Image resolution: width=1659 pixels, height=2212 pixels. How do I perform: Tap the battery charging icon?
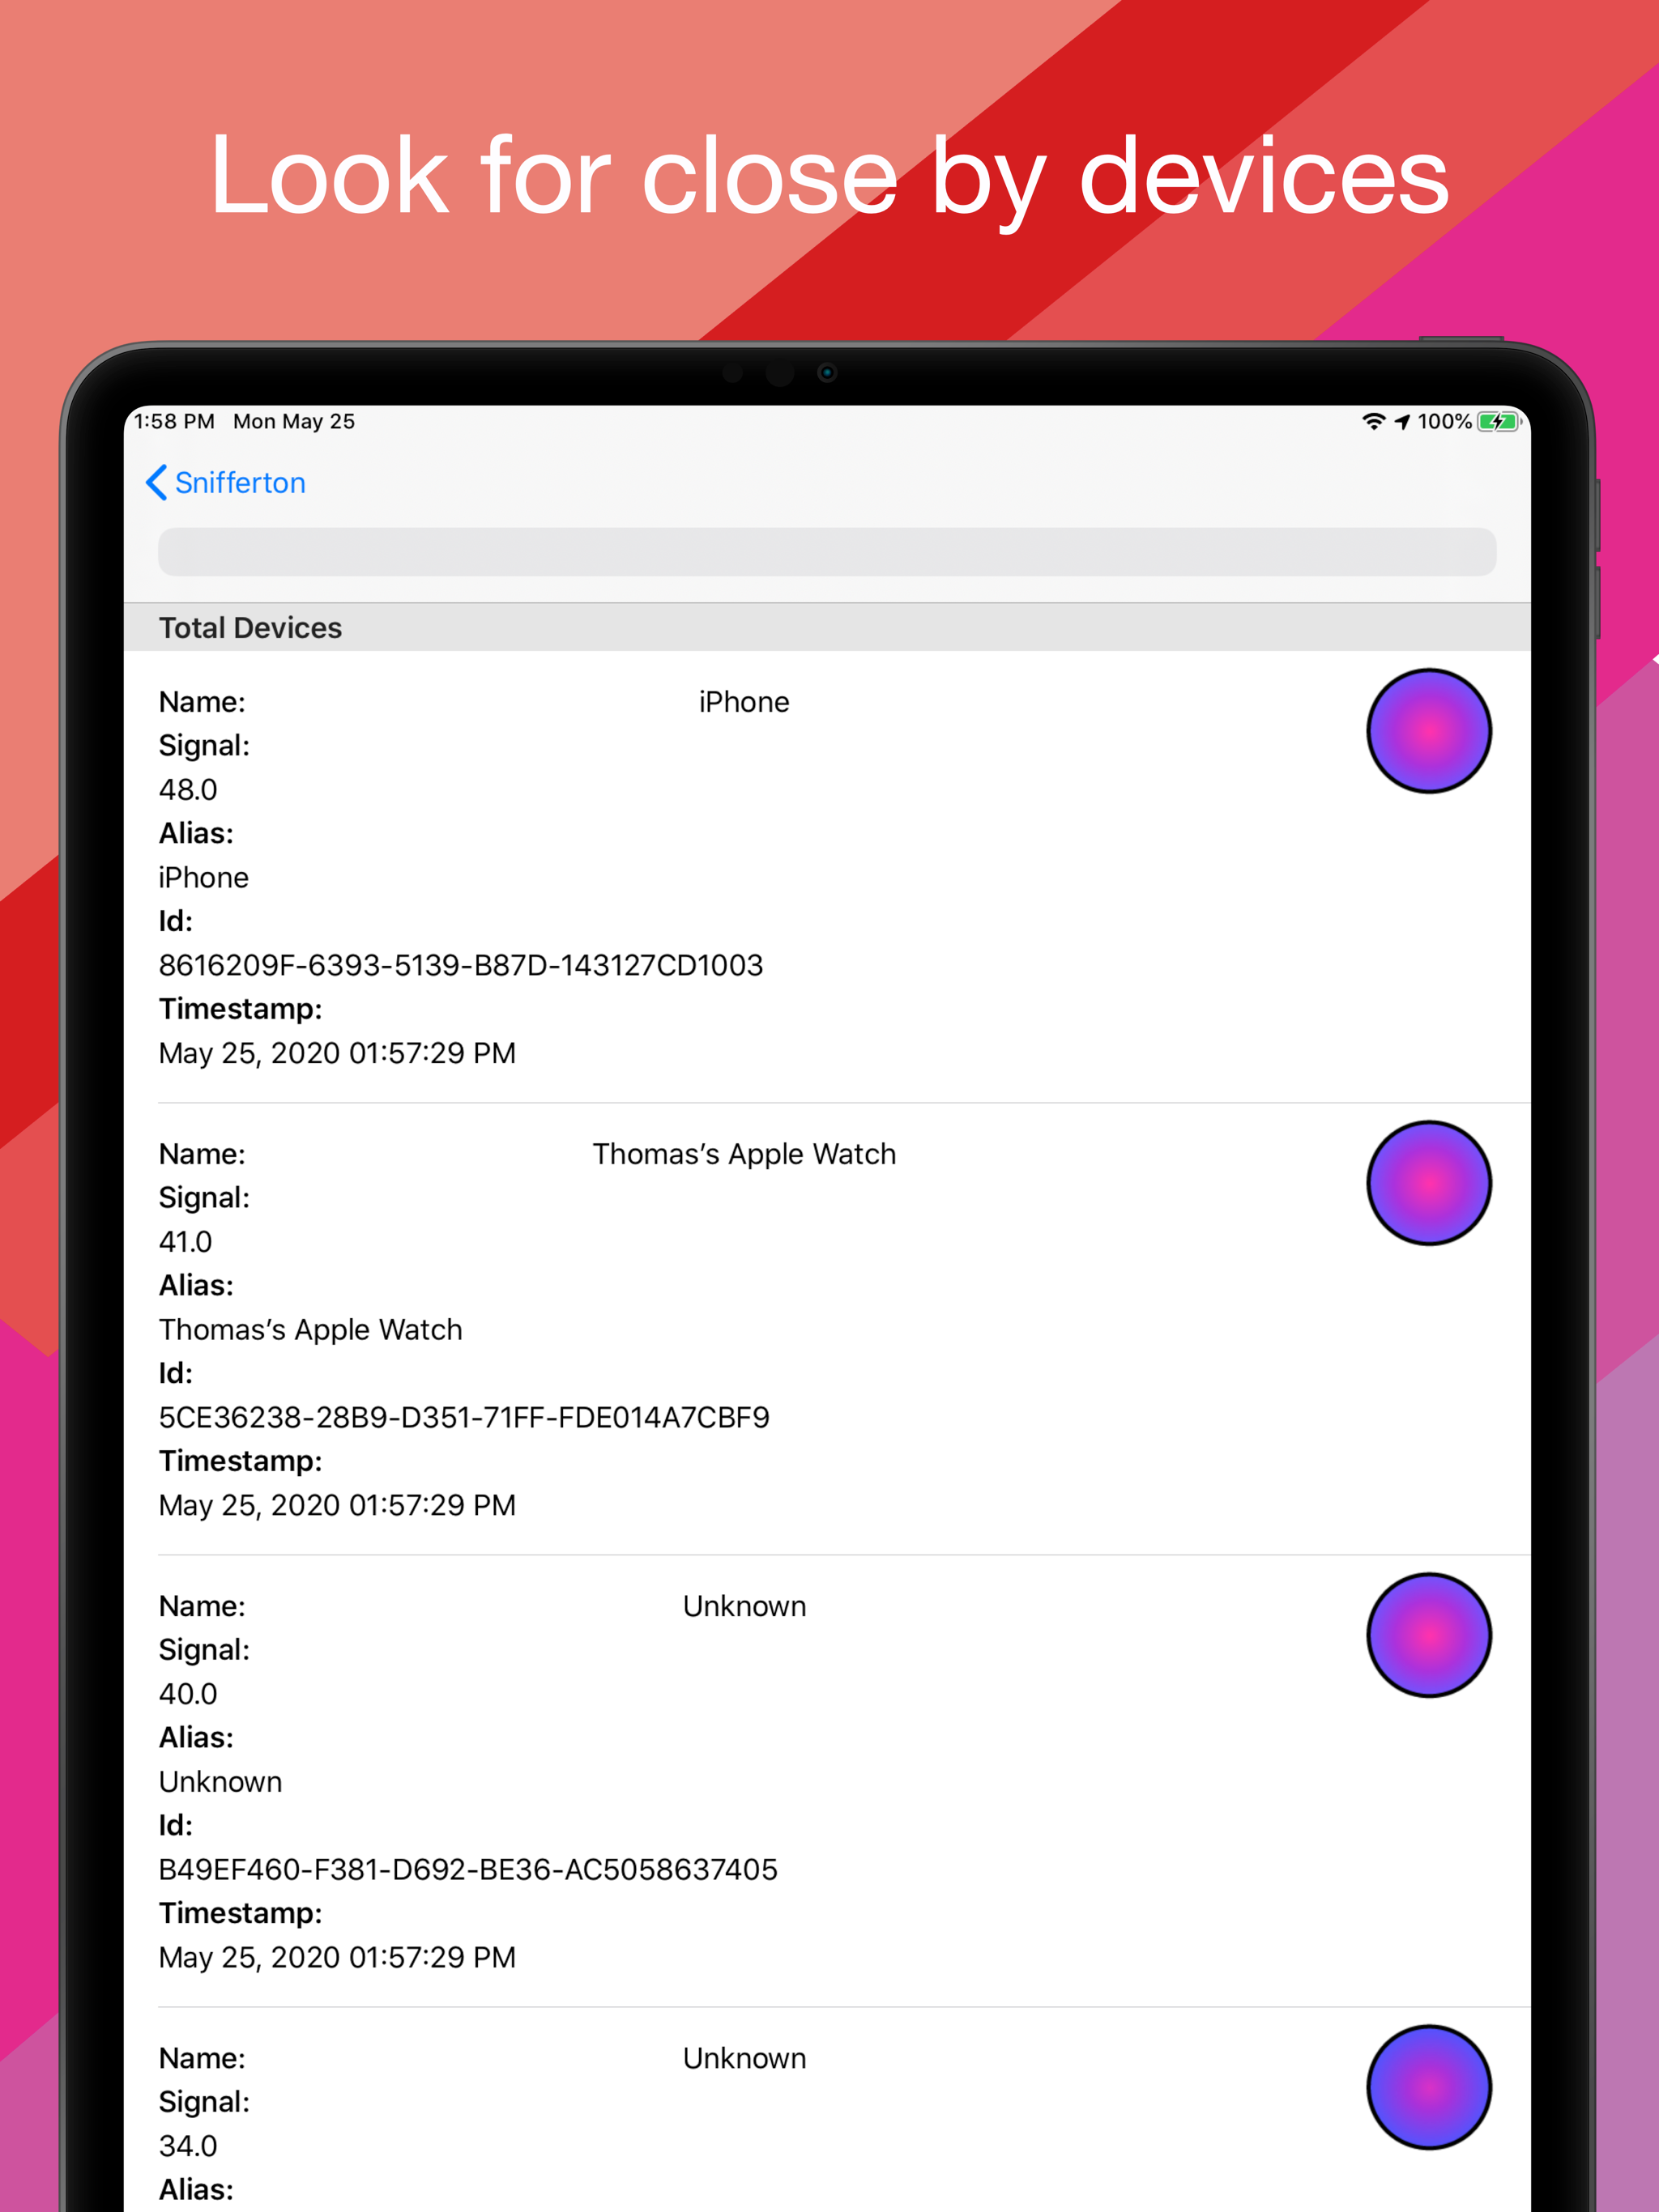point(1500,421)
